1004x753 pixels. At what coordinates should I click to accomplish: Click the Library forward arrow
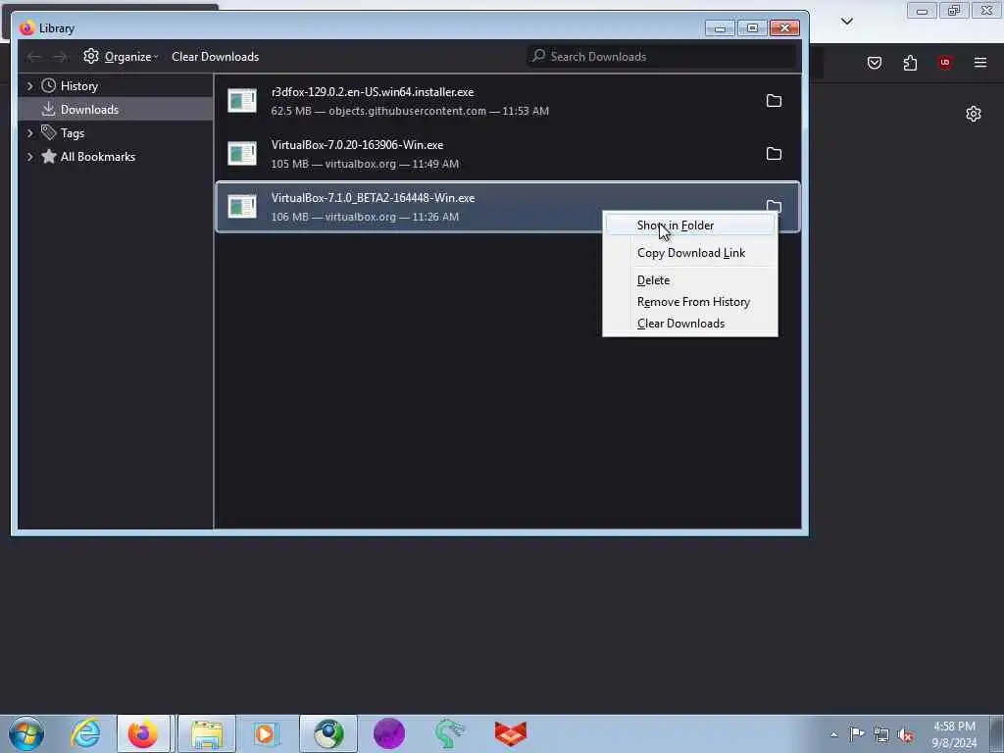pyautogui.click(x=60, y=57)
